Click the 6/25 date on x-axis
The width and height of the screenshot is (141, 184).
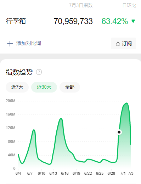click(x=100, y=173)
